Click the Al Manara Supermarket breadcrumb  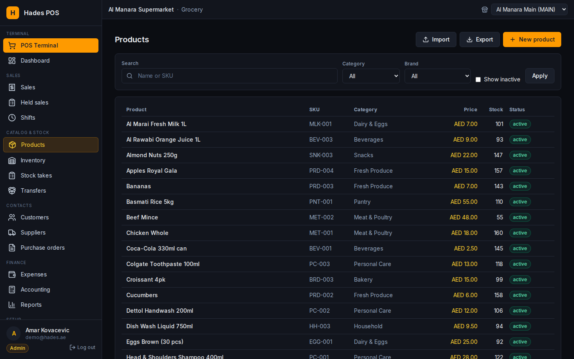[141, 10]
